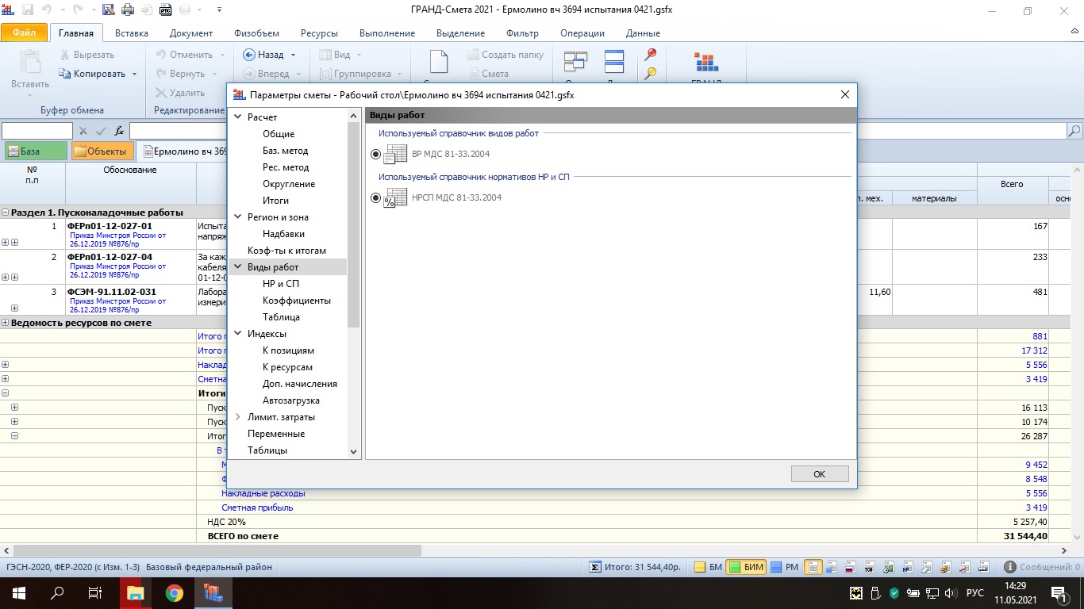The width and height of the screenshot is (1084, 609).
Task: Click the Объекты button
Action: pos(102,151)
